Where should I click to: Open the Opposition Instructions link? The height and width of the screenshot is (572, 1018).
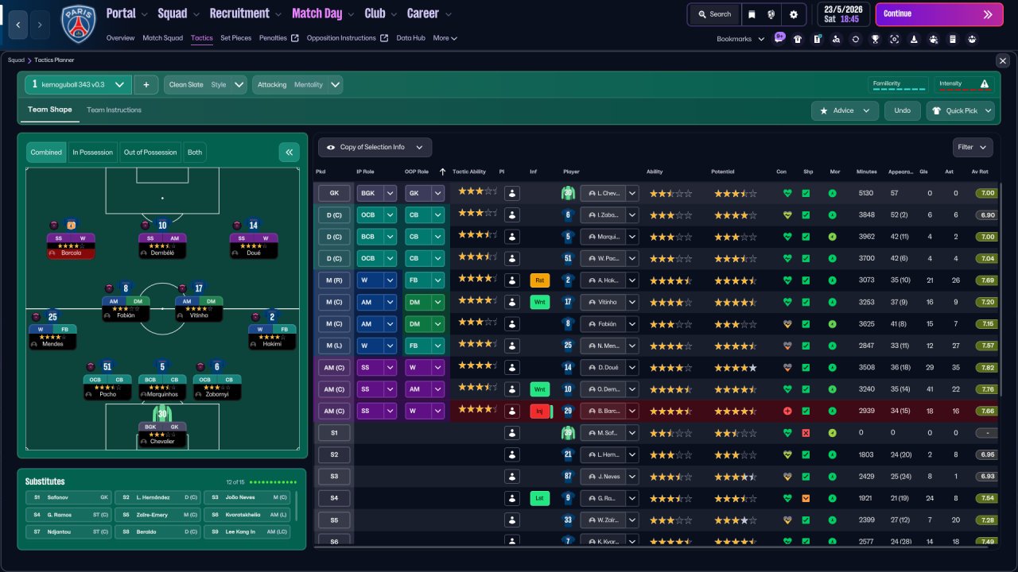347,38
